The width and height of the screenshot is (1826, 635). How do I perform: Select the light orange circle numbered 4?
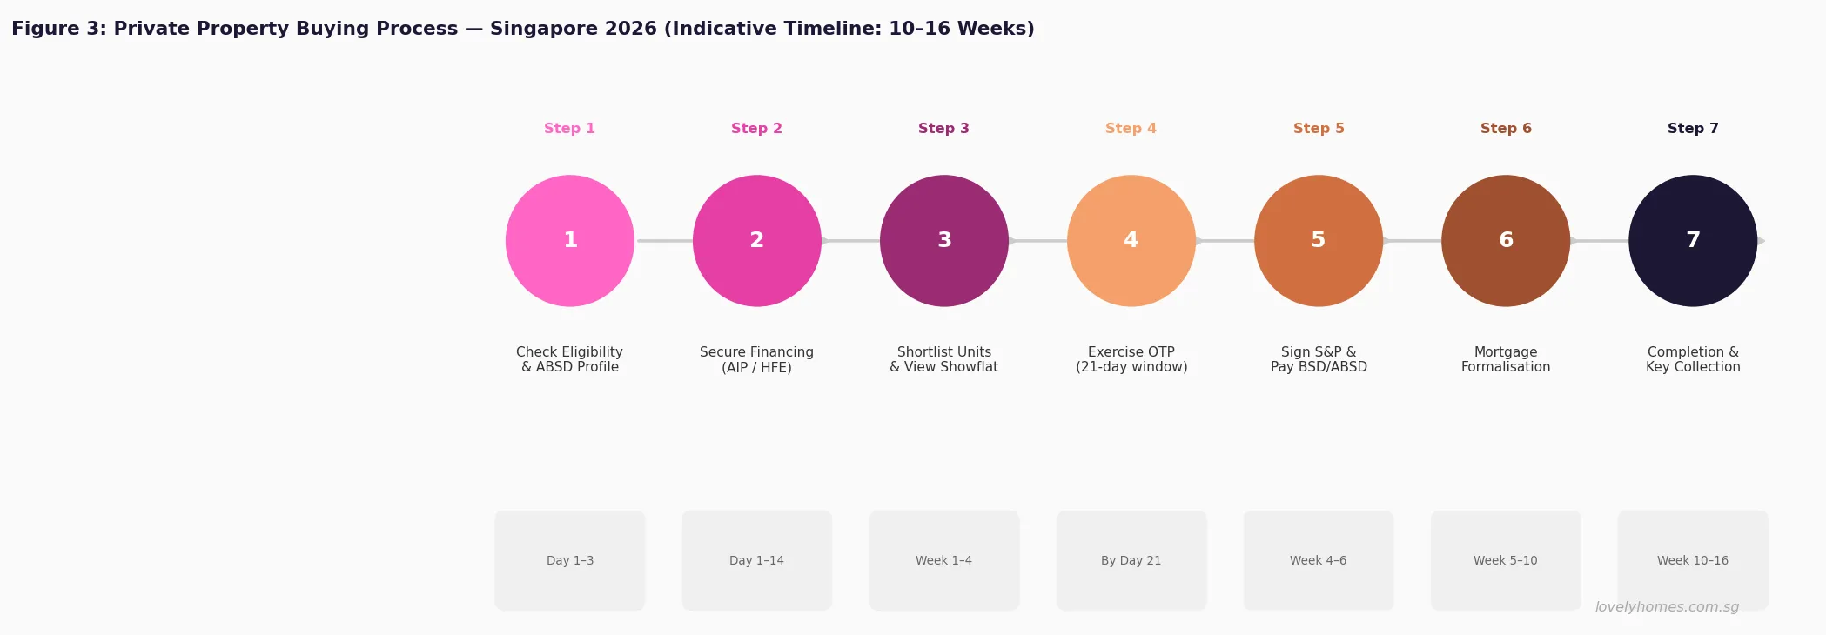1131,241
